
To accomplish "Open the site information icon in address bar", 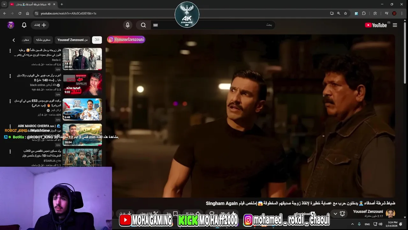I will click(36, 13).
